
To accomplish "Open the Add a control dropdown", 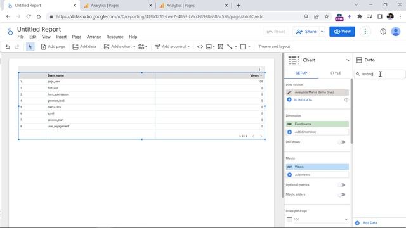I will pos(173,47).
